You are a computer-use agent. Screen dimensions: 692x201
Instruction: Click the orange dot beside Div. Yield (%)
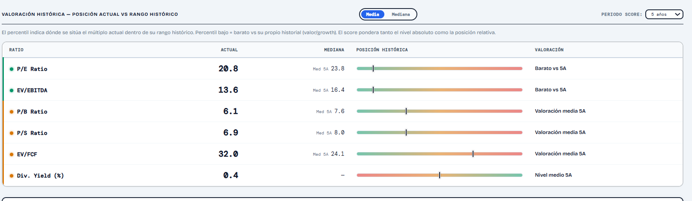pyautogui.click(x=12, y=176)
